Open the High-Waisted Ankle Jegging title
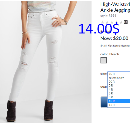 click(115, 7)
